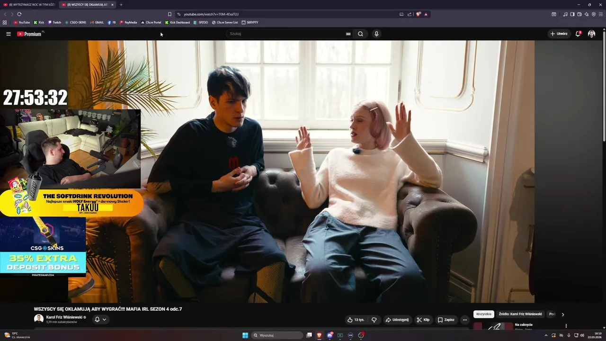The image size is (606, 341).
Task: Toggle the browser sidebar panel
Action: coord(572,14)
